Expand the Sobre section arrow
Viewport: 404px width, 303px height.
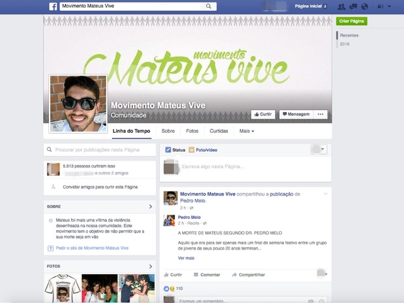tap(150, 207)
